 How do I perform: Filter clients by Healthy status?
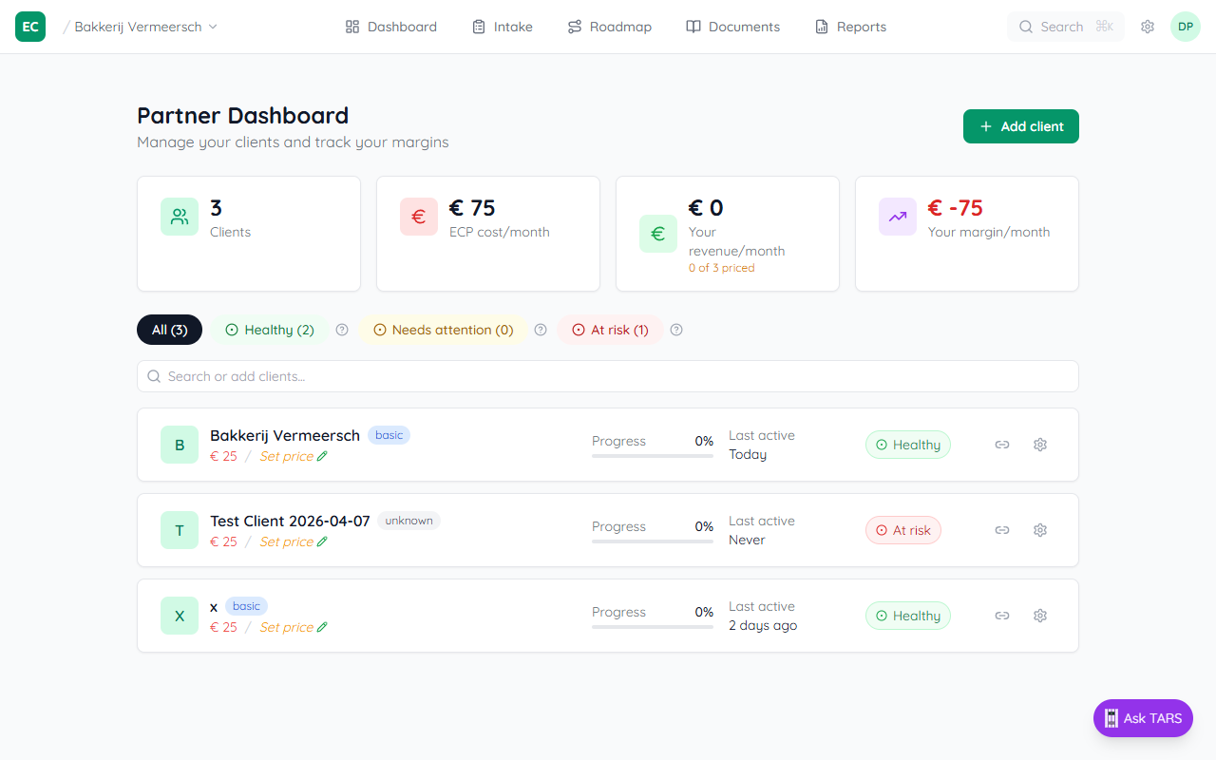pos(270,330)
